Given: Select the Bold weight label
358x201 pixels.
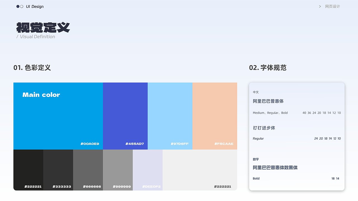Looking at the screenshot, I should pos(256,178).
